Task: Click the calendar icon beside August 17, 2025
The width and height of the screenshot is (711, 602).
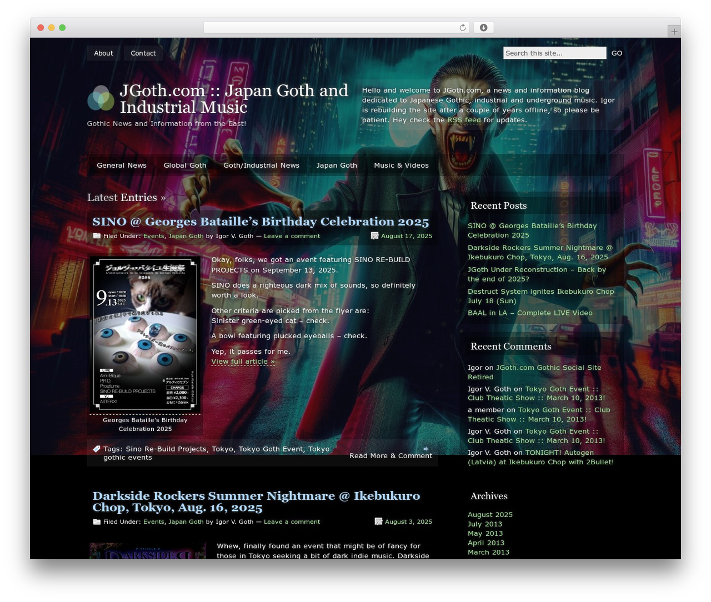Action: [375, 236]
